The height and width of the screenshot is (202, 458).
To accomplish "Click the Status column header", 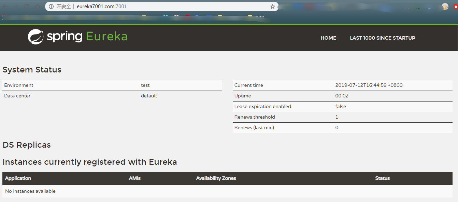I will 383,178.
